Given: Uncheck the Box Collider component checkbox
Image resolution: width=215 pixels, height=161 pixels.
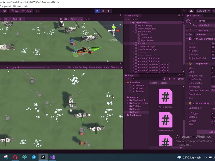Looking at the screenshot, I should [194, 103].
